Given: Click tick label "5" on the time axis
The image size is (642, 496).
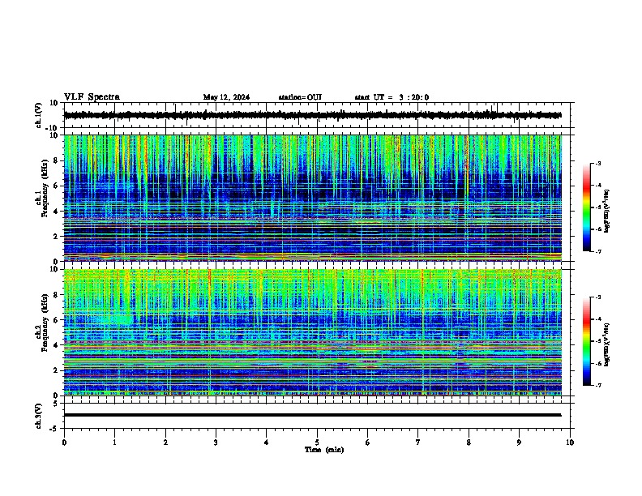Looking at the screenshot, I should [x=317, y=443].
